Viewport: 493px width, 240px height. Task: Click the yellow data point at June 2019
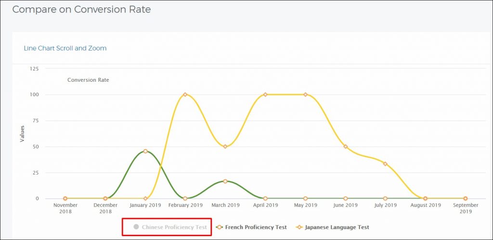tap(345, 147)
